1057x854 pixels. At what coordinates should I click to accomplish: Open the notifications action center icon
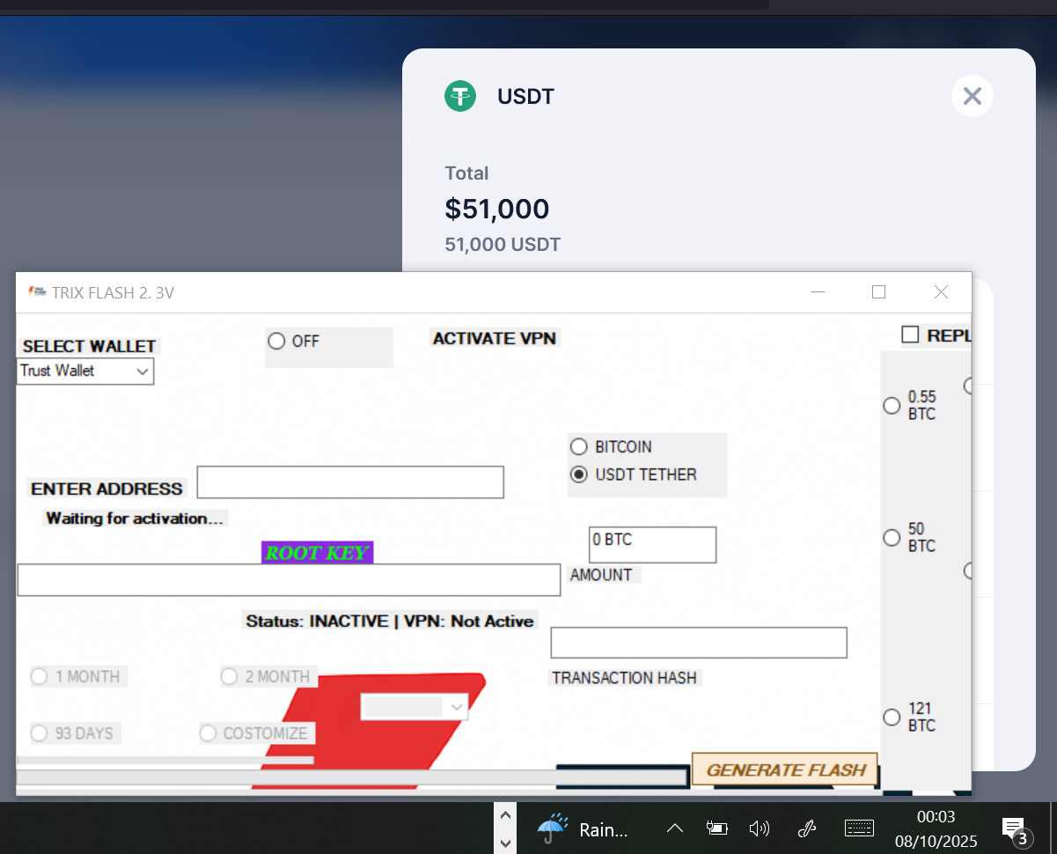pyautogui.click(x=1012, y=828)
